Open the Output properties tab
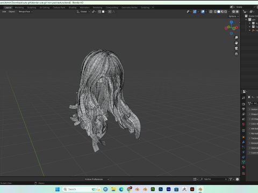The width and height of the screenshot is (258, 193). pyautogui.click(x=243, y=109)
